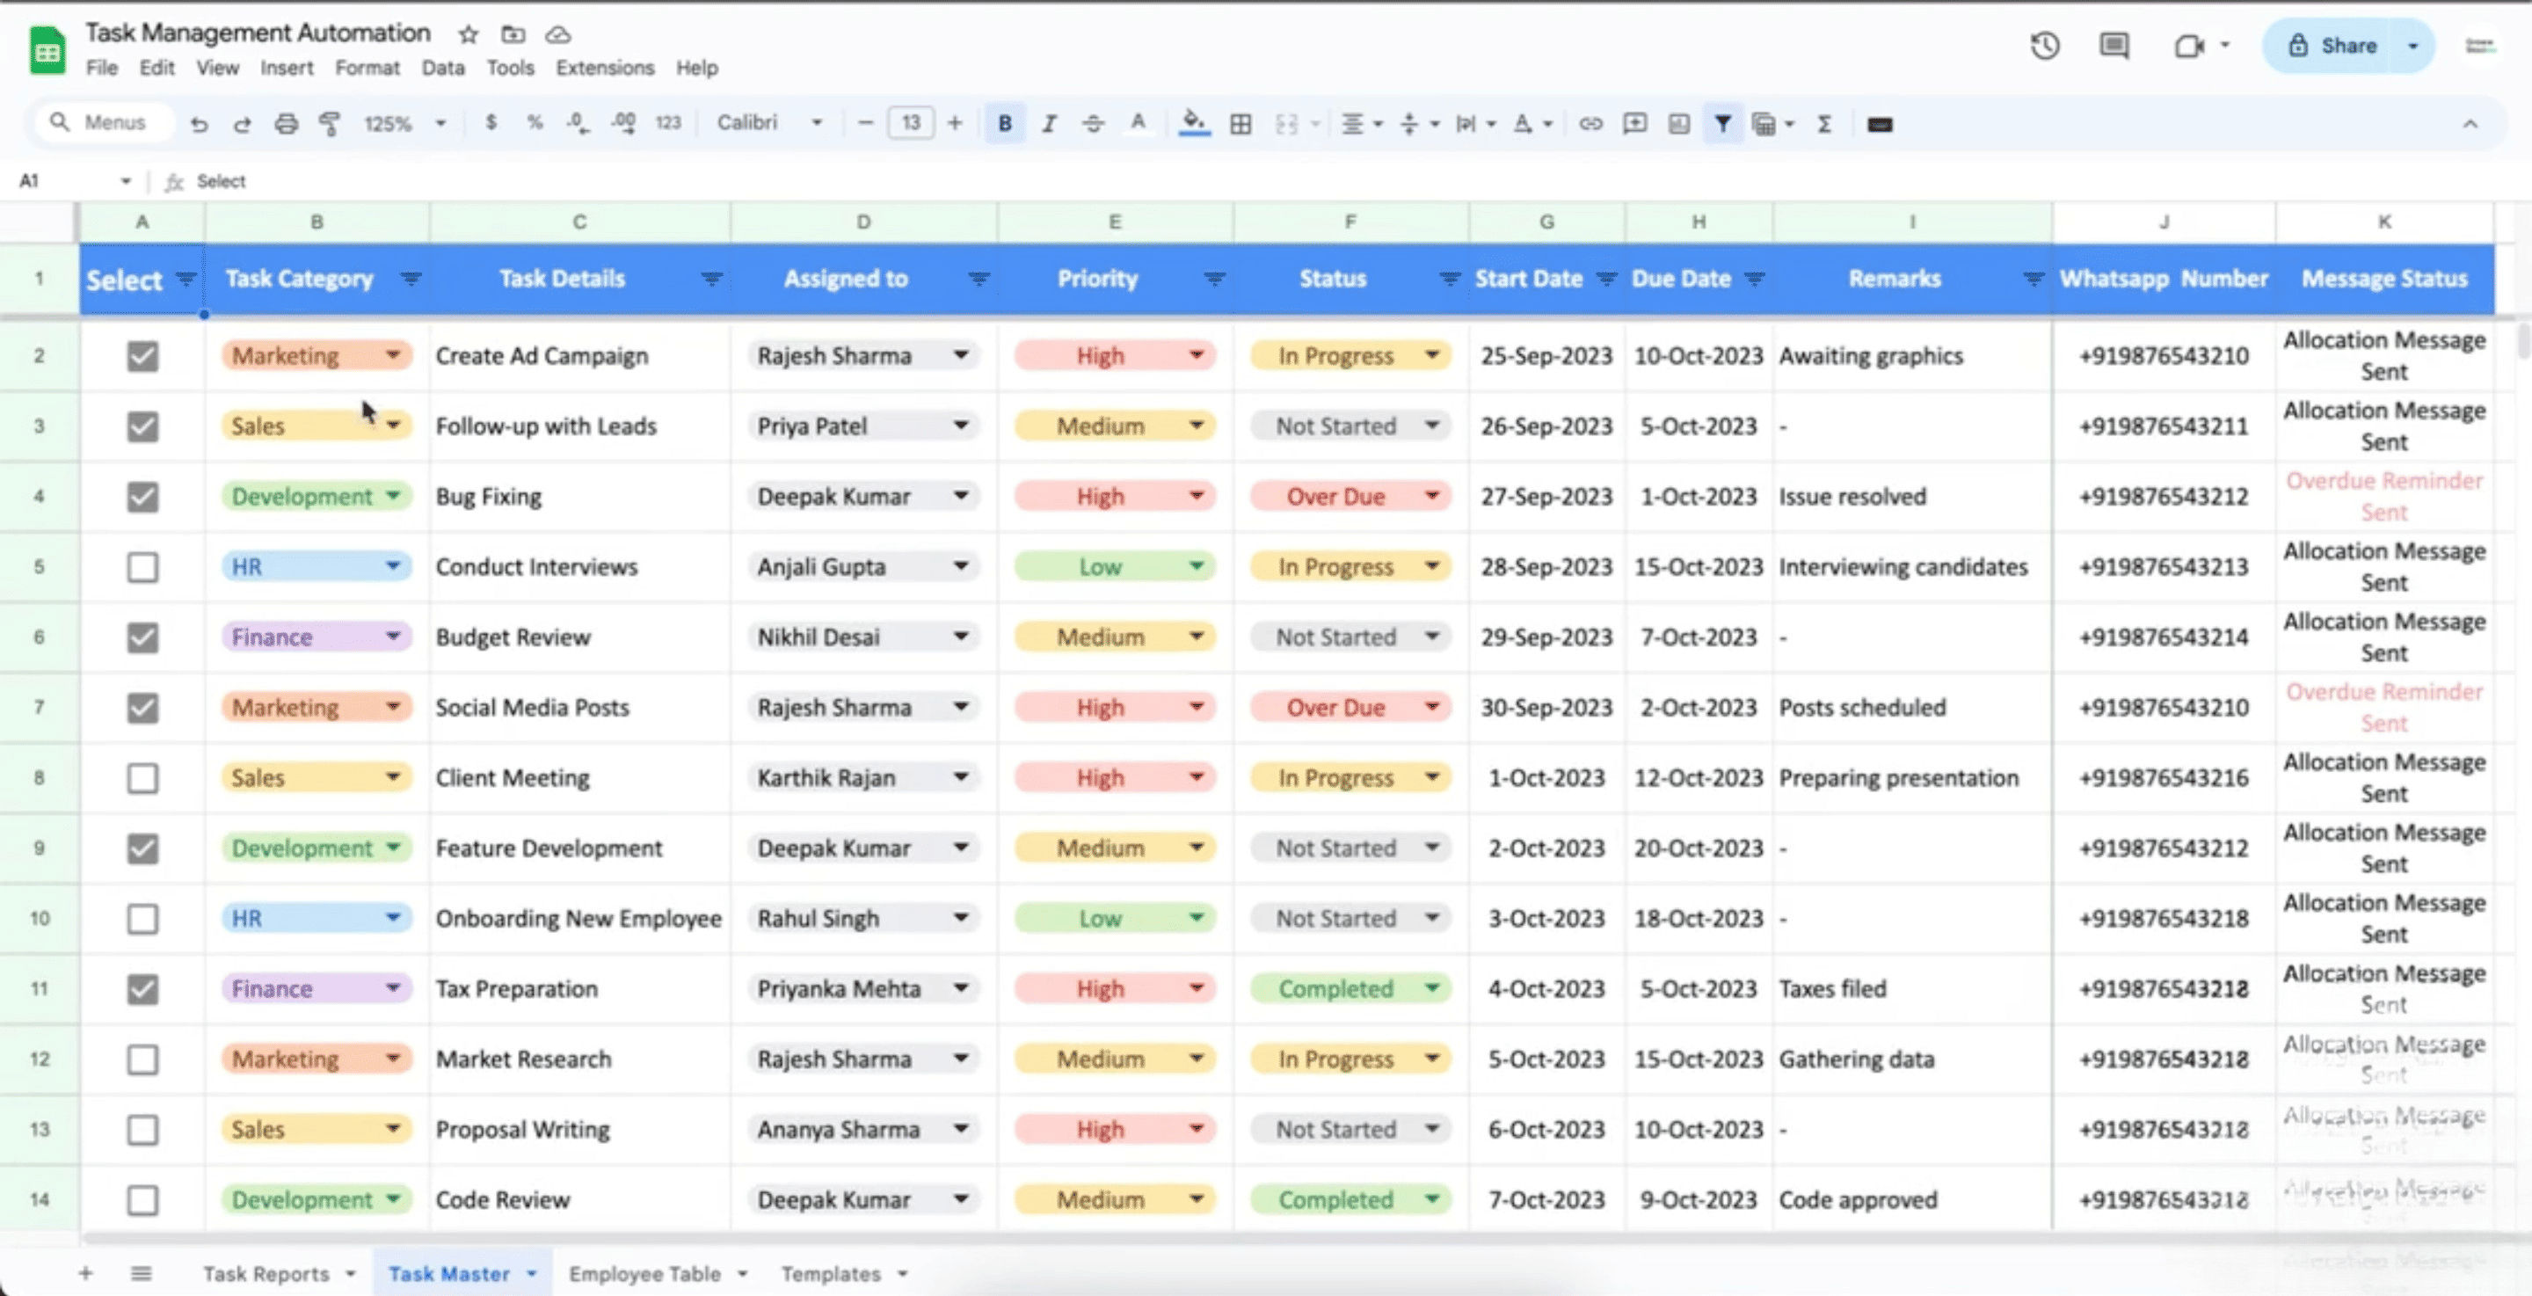Viewport: 2532px width, 1296px height.
Task: Open the Google Sheets home icon
Action: click(47, 51)
